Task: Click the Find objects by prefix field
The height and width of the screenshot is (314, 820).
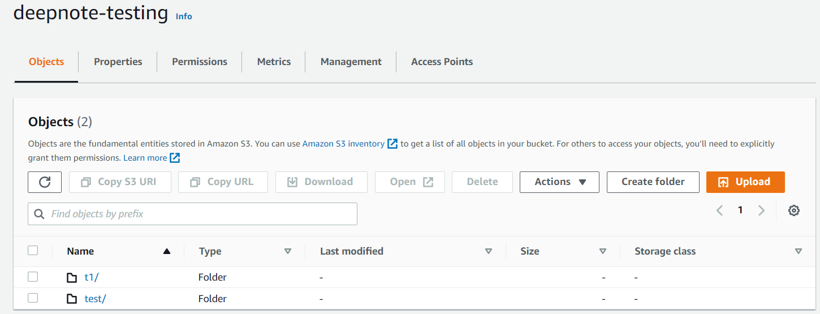Action: point(192,214)
